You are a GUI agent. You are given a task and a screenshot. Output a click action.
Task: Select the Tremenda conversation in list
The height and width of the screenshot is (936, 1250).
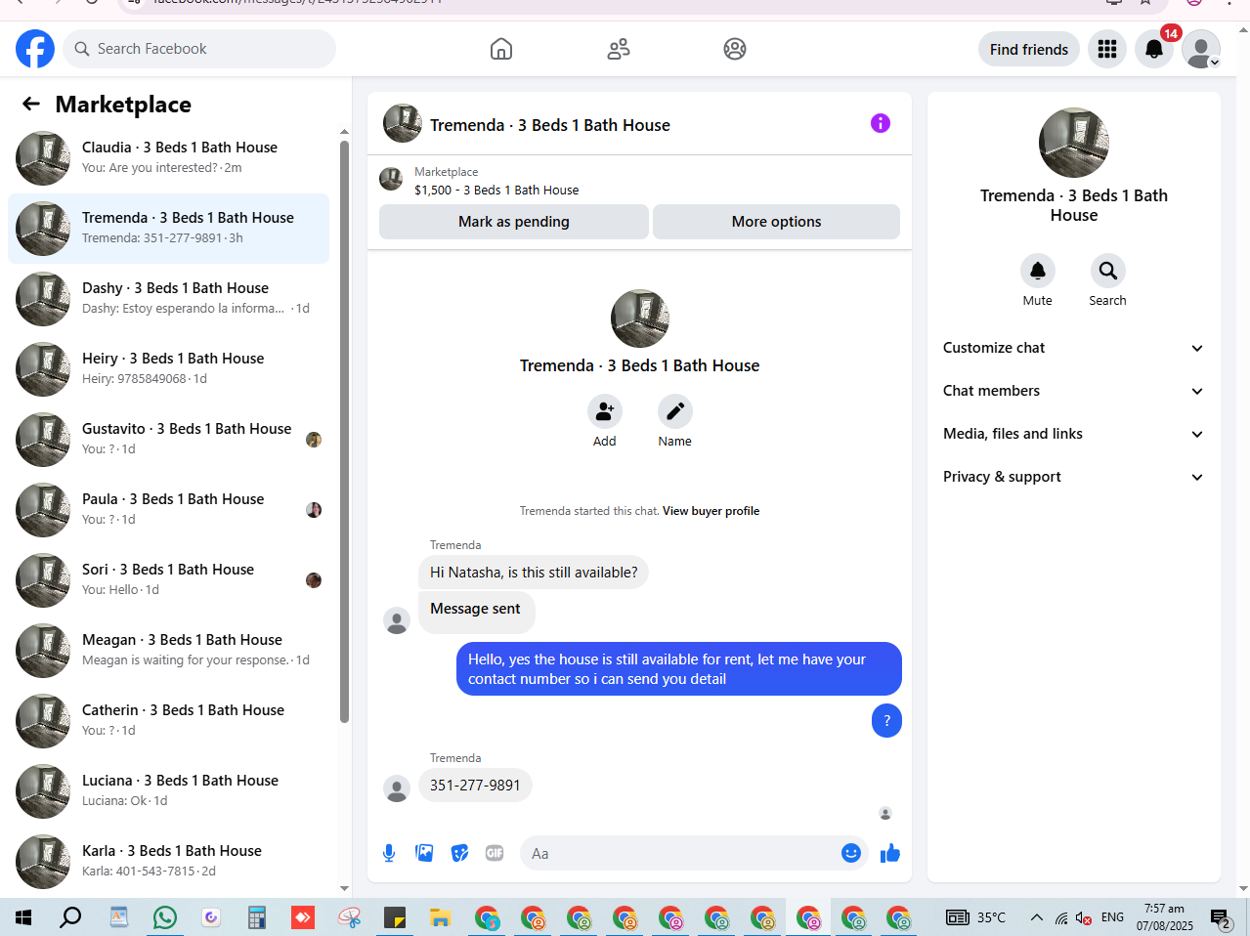(168, 229)
